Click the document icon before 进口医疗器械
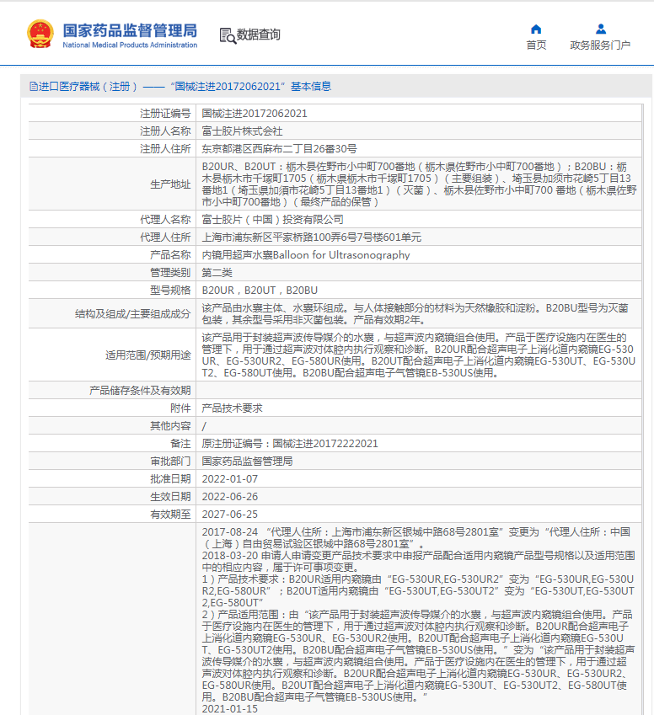Viewport: 654px width, 715px height. 34,86
